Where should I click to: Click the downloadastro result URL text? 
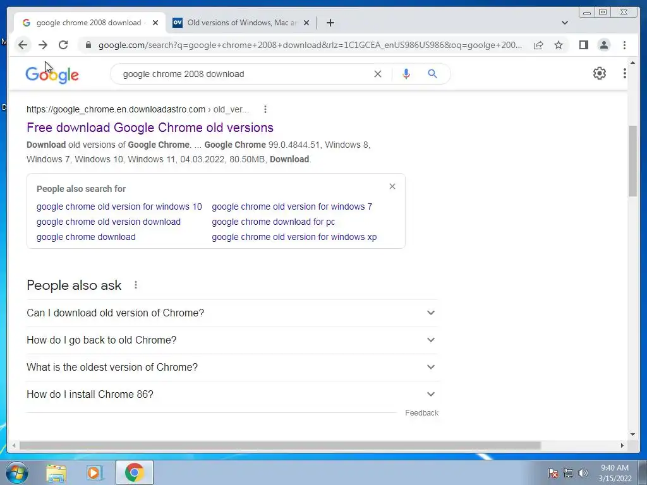tap(138, 109)
